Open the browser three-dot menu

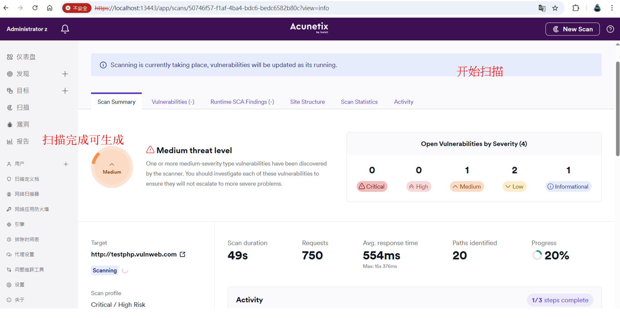click(x=612, y=8)
